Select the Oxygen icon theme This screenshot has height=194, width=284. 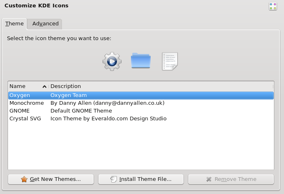pyautogui.click(x=20, y=95)
